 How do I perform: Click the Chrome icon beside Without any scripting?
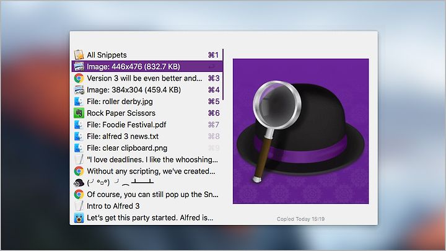pos(79,171)
